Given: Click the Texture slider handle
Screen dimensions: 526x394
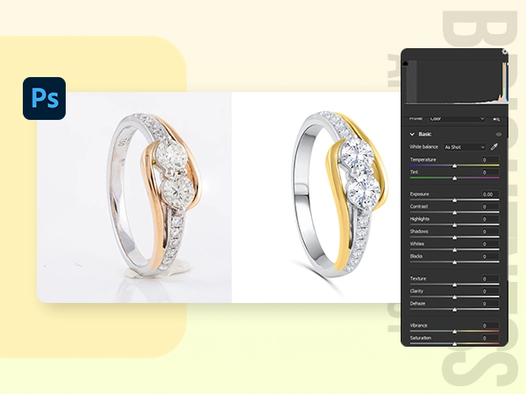Looking at the screenshot, I should tap(454, 285).
